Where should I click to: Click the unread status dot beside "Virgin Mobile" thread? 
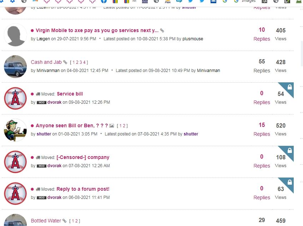pos(32,30)
